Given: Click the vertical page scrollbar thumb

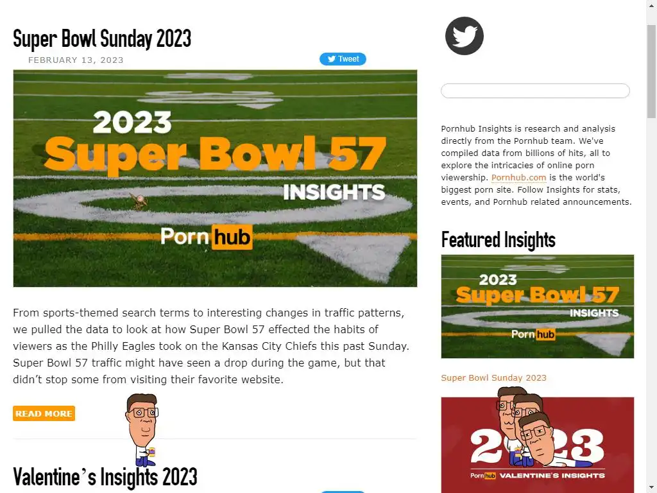Looking at the screenshot, I should pos(651,71).
